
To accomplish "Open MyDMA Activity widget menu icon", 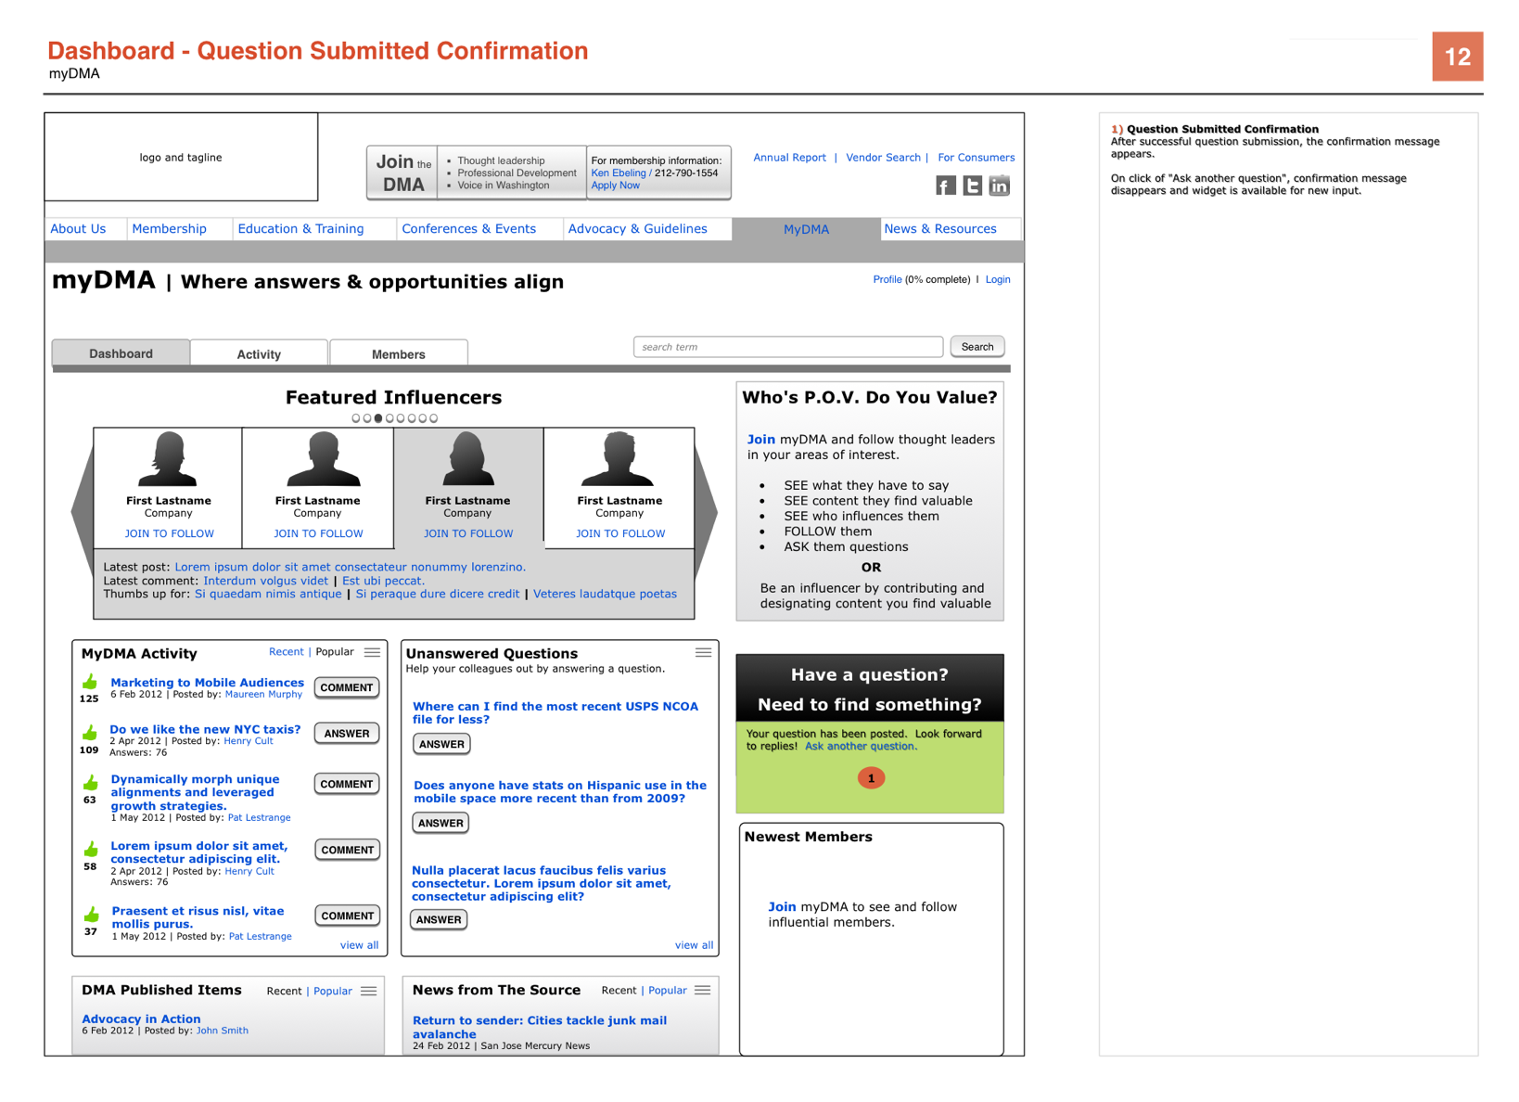I will click(x=372, y=652).
